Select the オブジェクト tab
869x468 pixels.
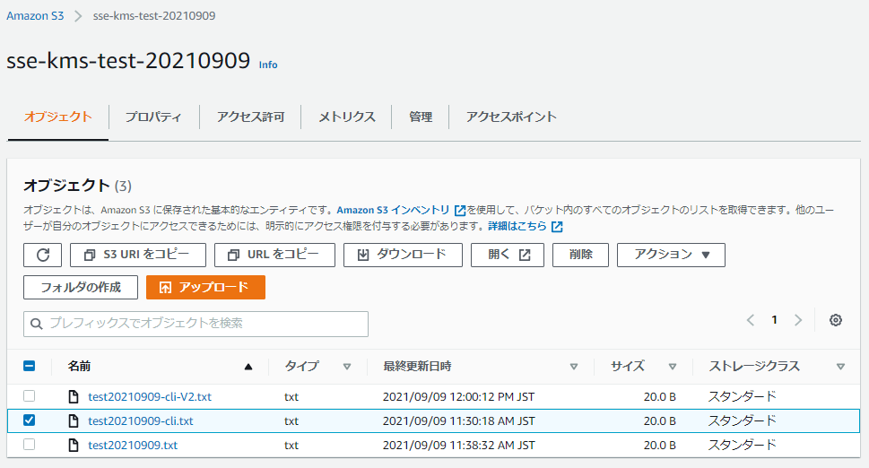pos(57,117)
